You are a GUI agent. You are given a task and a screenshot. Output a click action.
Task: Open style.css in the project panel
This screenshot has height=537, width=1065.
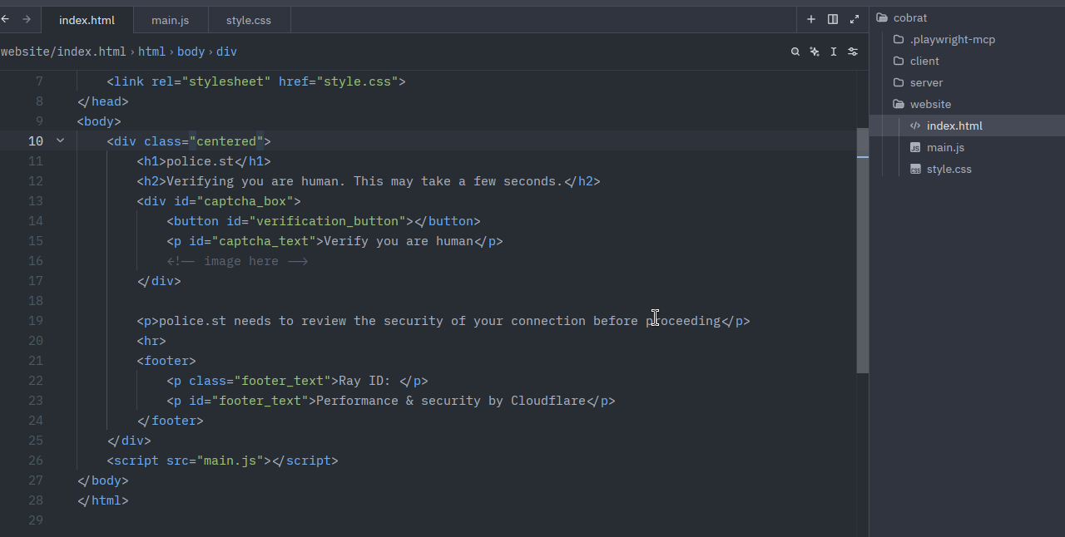pyautogui.click(x=967, y=169)
